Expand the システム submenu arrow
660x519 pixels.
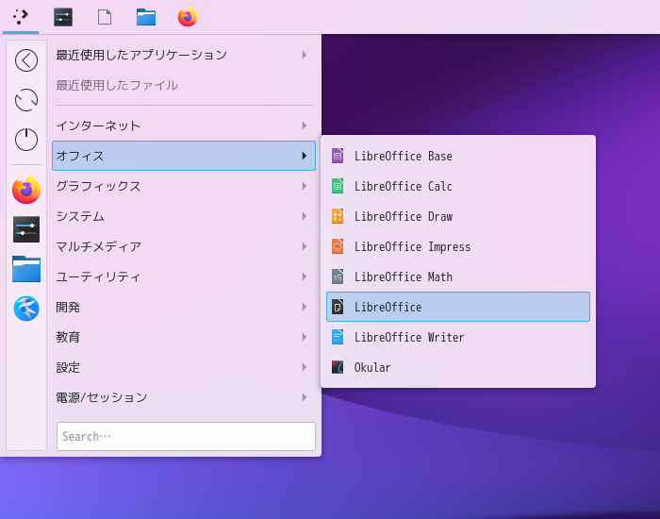(x=305, y=216)
